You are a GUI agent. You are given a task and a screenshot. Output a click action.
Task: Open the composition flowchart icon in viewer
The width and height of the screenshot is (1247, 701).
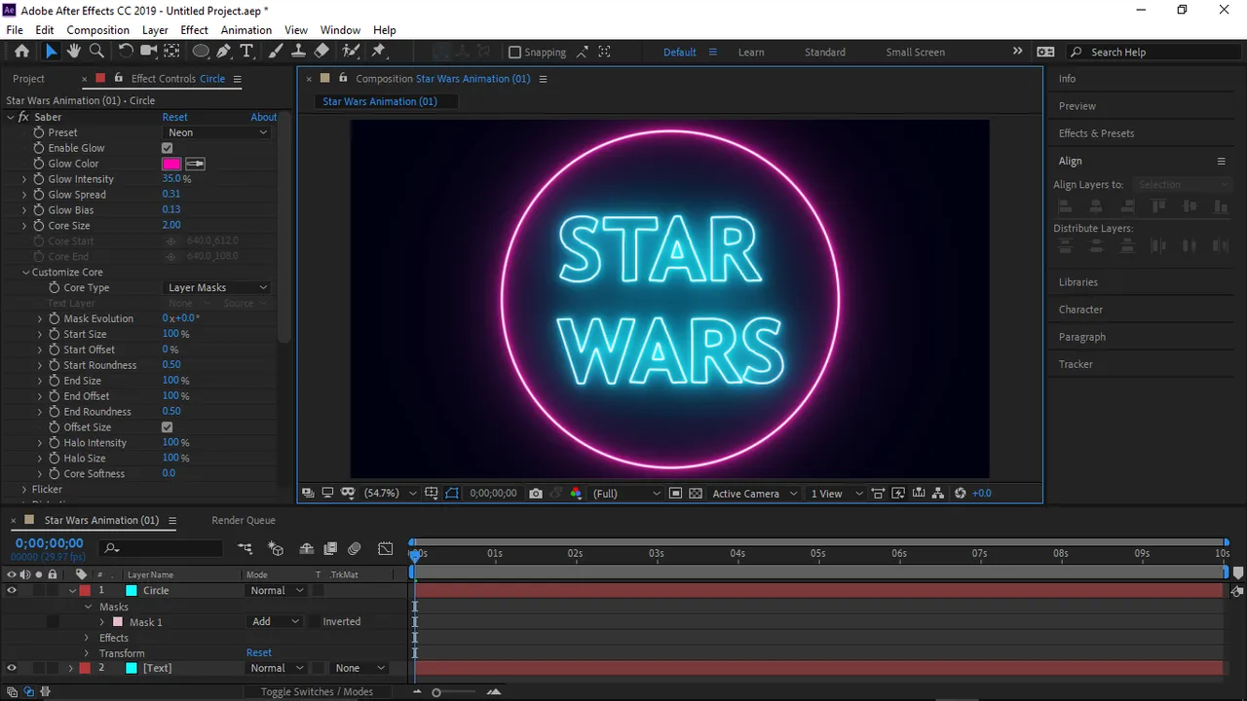click(938, 494)
